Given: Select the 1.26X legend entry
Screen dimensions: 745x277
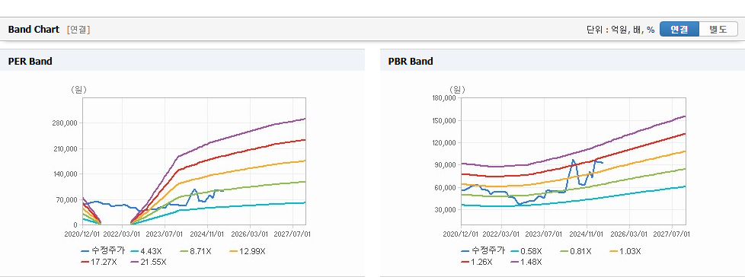Looking at the screenshot, I should coord(477,262).
